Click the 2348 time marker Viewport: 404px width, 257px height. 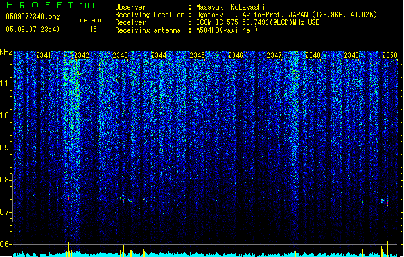(x=313, y=55)
